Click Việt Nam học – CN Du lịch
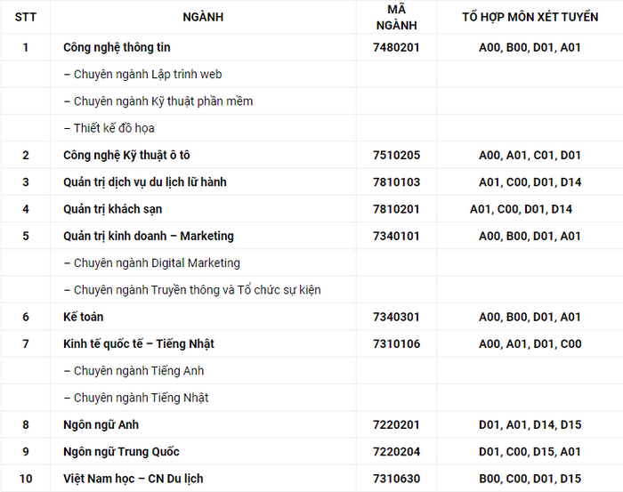Viewport: 623px width, 492px height. coord(133,479)
